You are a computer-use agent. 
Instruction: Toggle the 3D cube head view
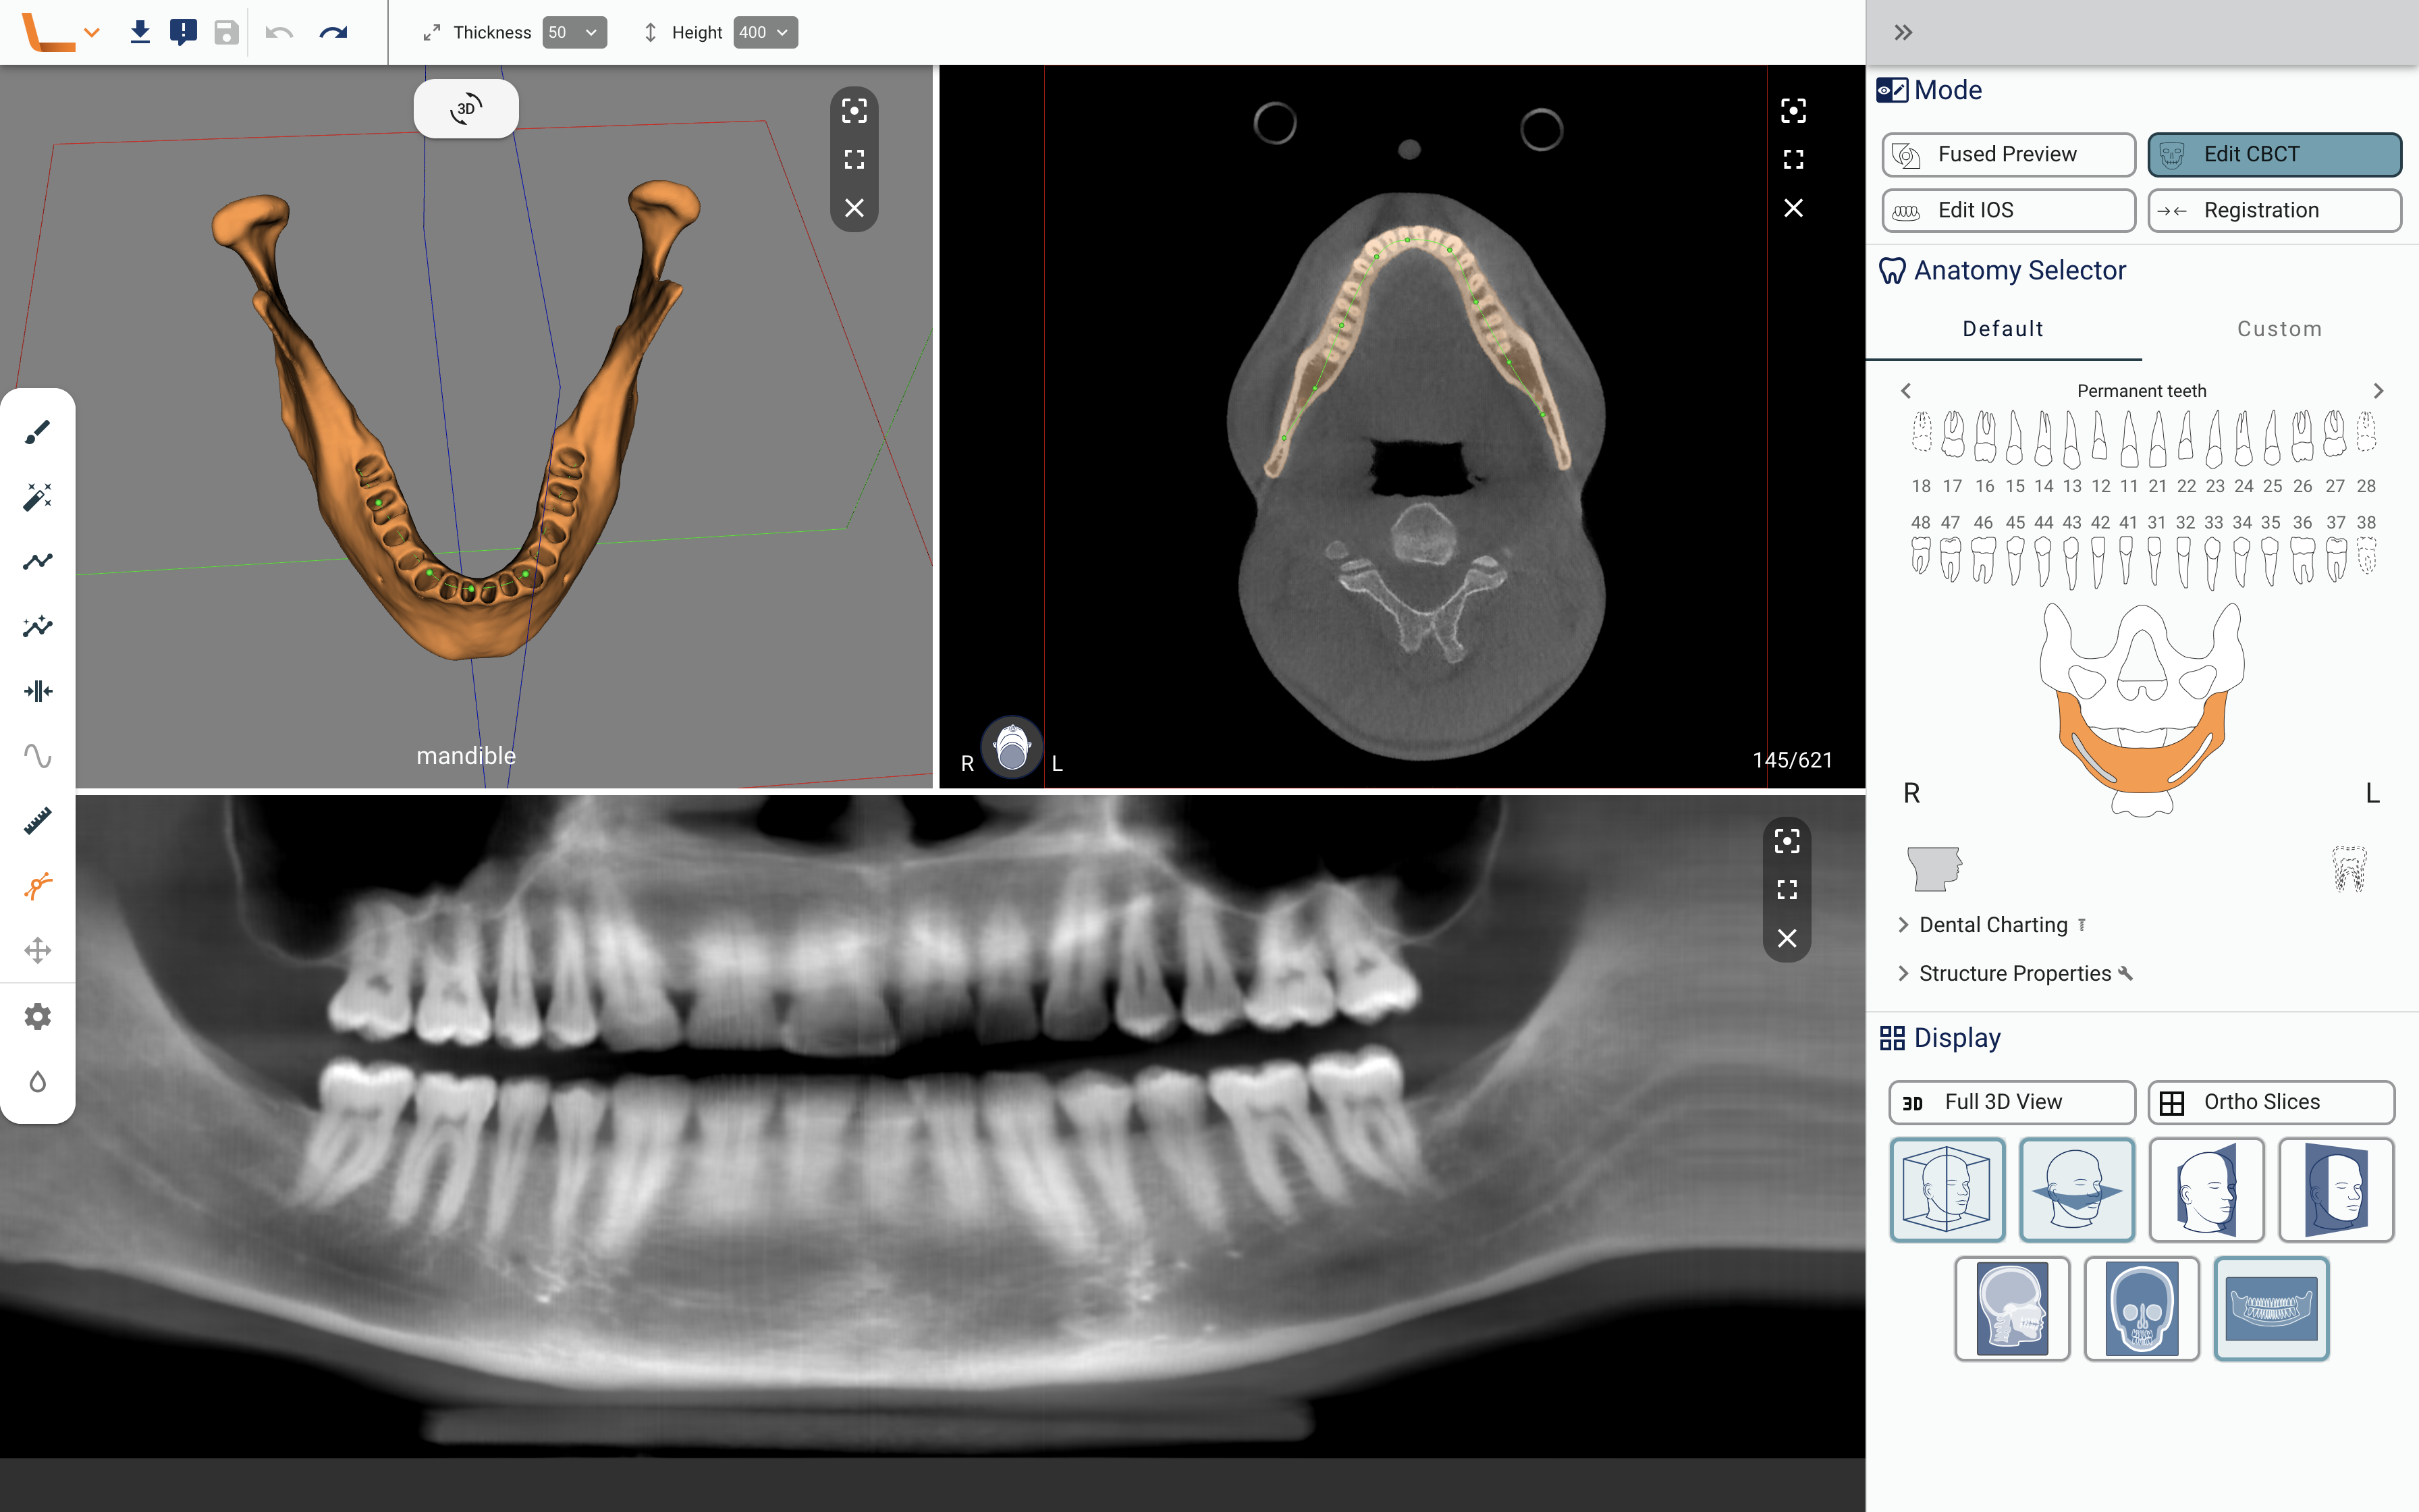point(1946,1190)
